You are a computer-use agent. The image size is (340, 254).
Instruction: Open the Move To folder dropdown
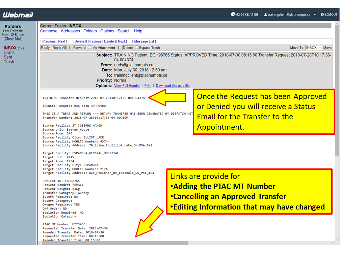(314, 48)
